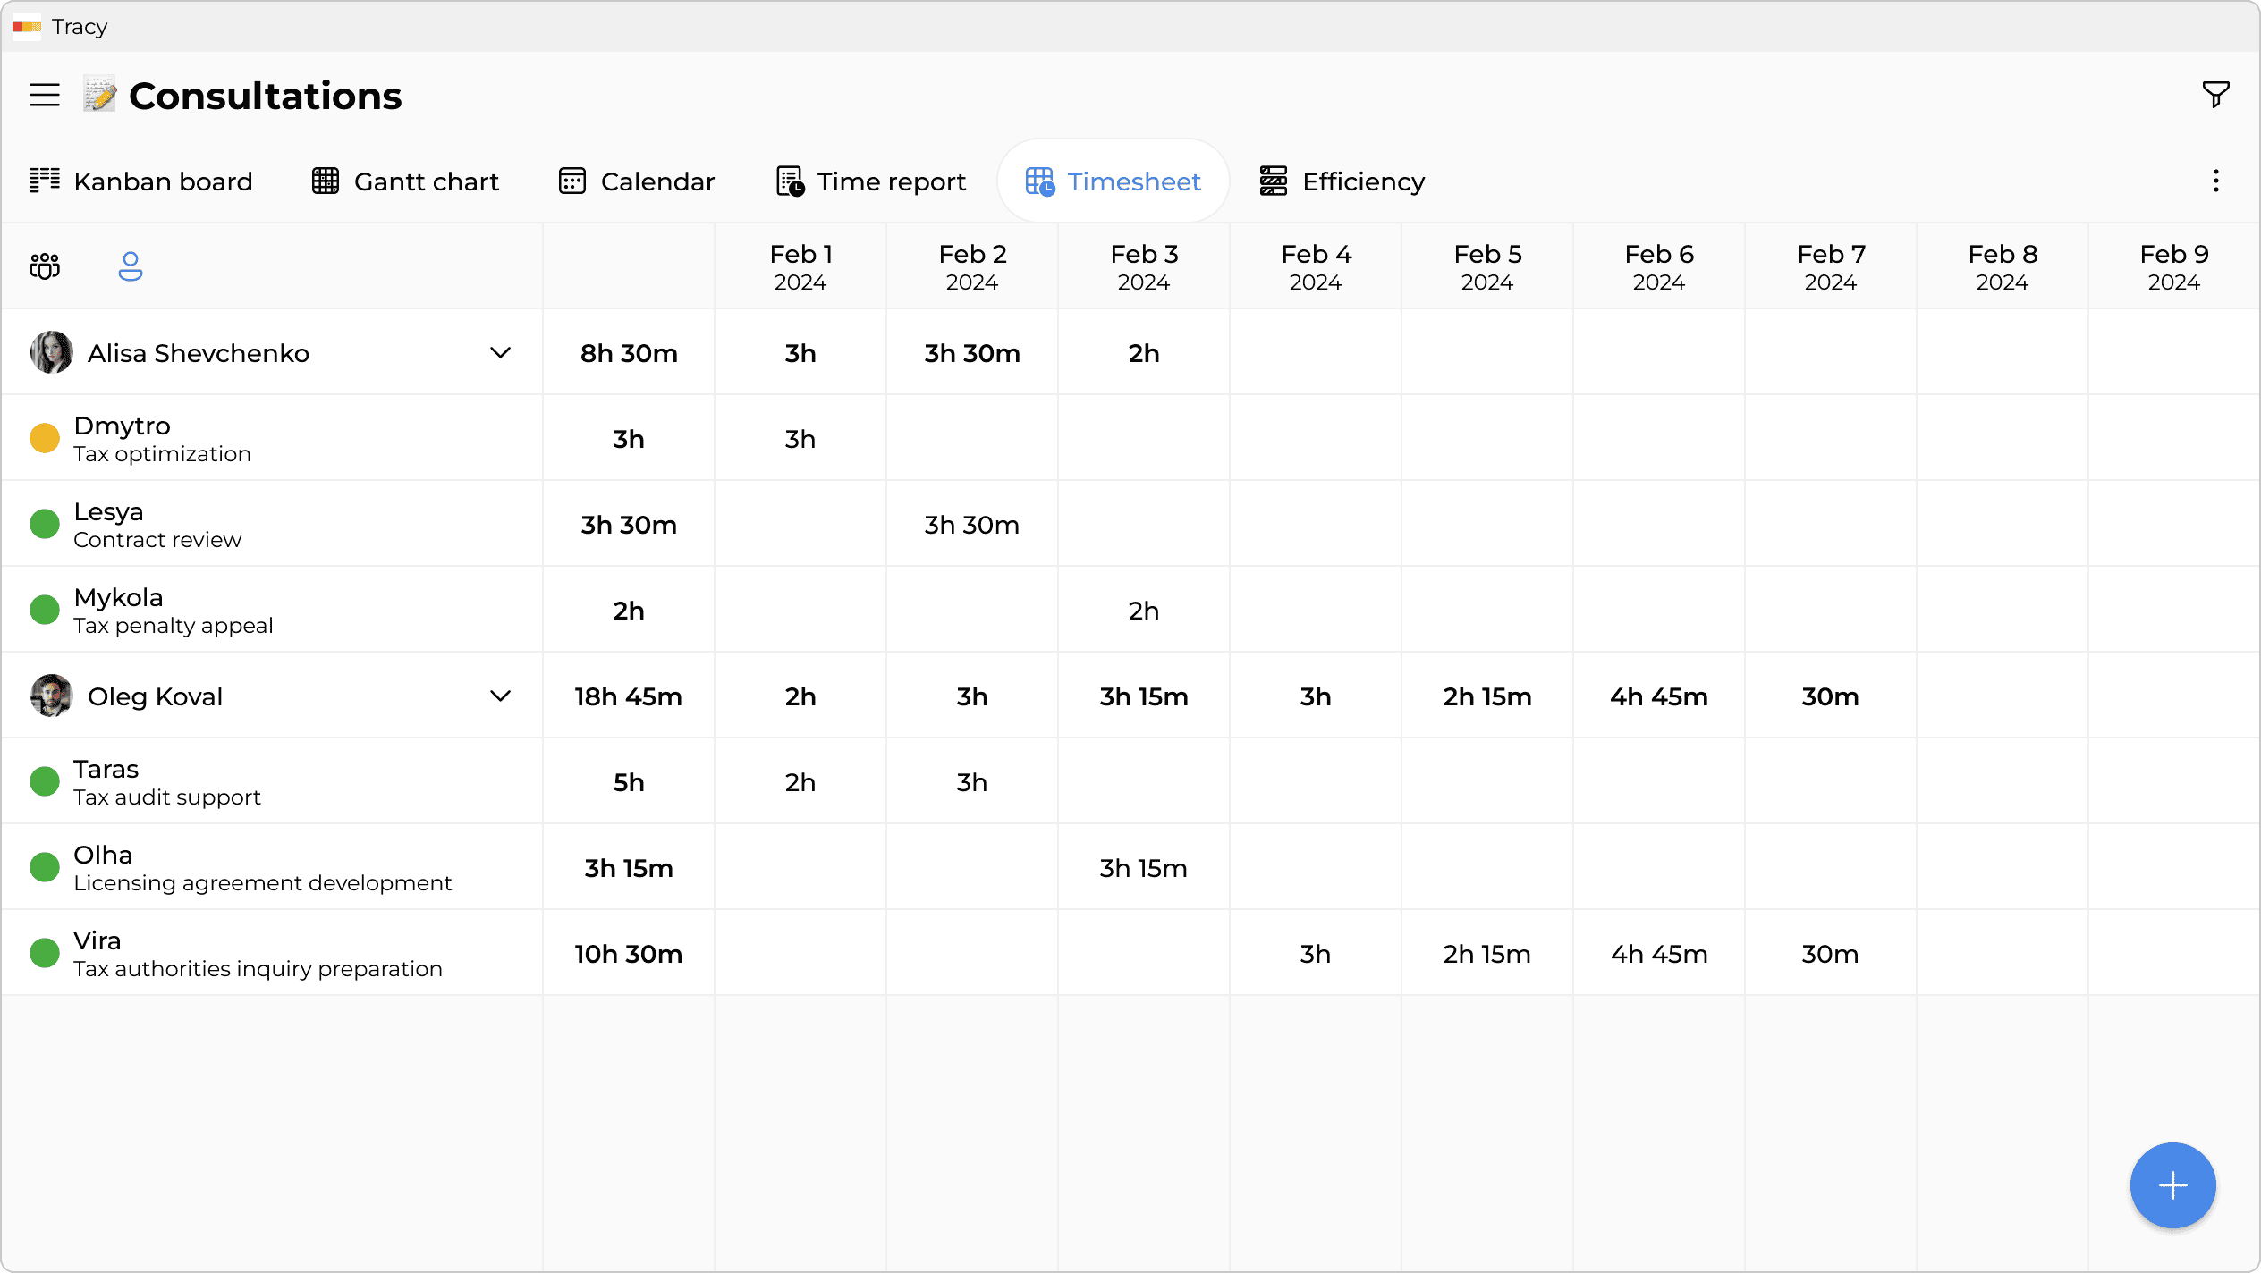Viewport: 2261px width, 1273px height.
Task: Select the Gantt chart view icon
Action: (326, 181)
